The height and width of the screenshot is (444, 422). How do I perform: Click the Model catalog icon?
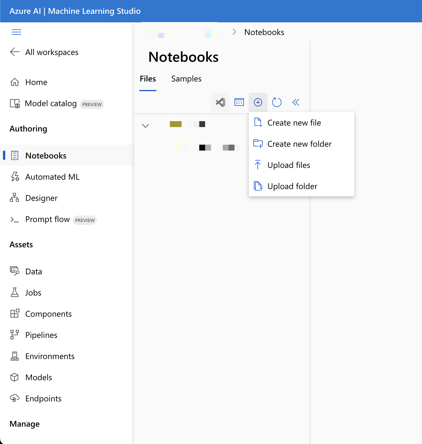[x=15, y=104]
